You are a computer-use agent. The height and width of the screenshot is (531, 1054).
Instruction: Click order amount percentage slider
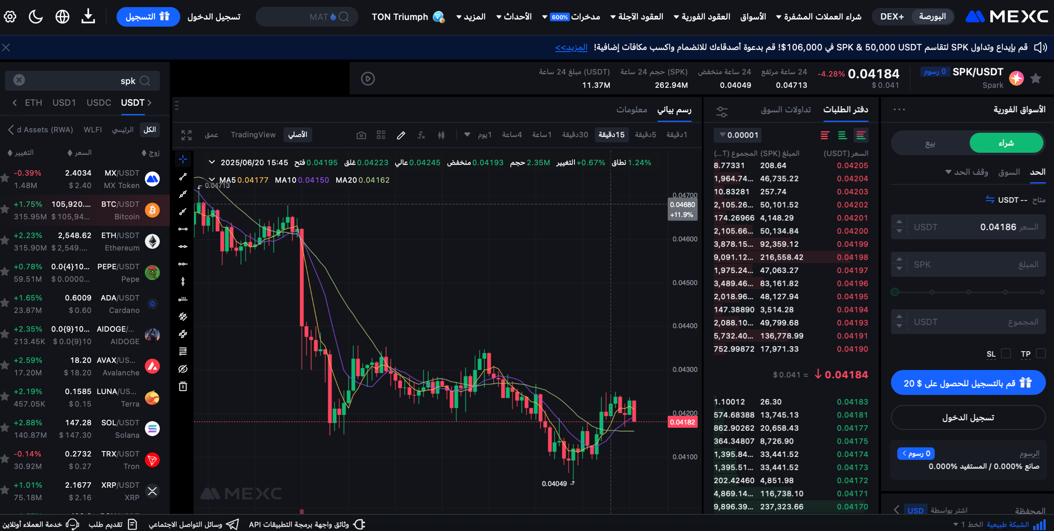(968, 292)
